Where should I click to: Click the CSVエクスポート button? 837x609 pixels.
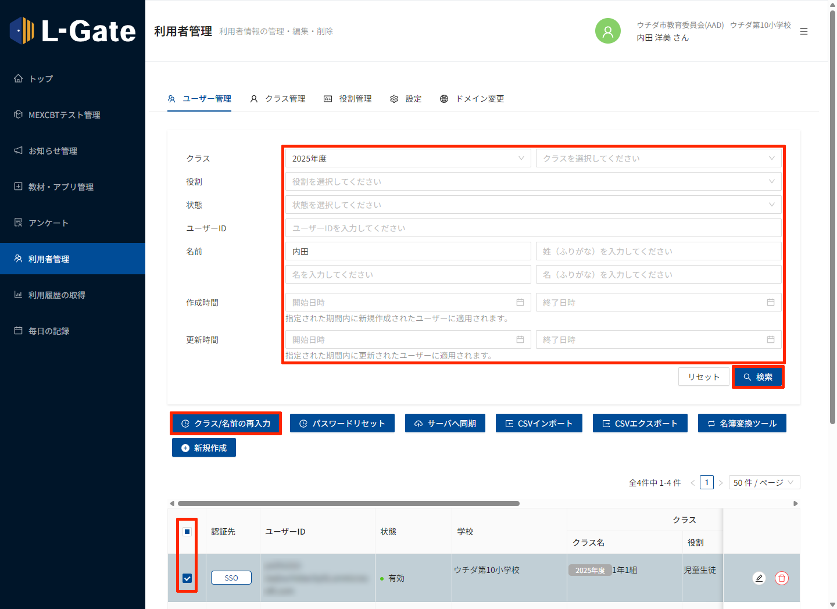[640, 424]
